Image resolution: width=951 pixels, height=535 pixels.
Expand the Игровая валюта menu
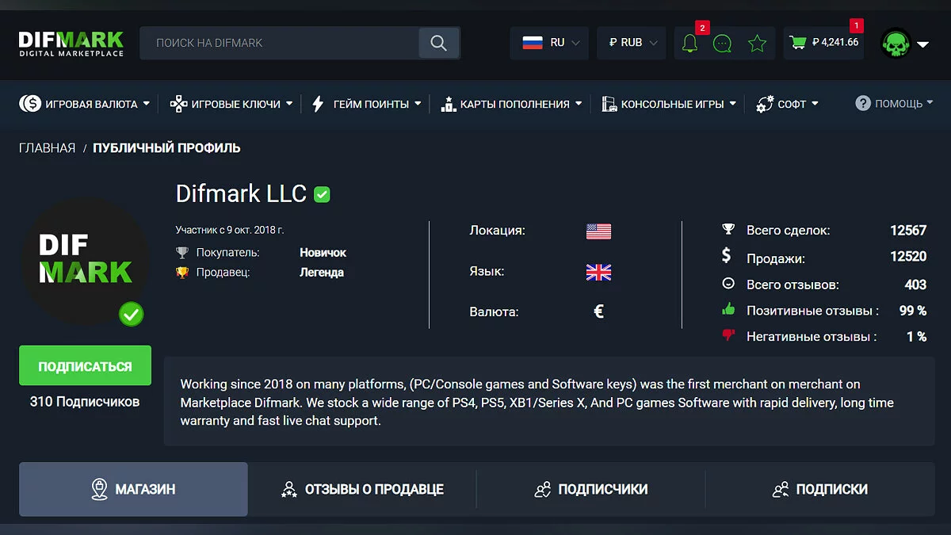coord(146,104)
